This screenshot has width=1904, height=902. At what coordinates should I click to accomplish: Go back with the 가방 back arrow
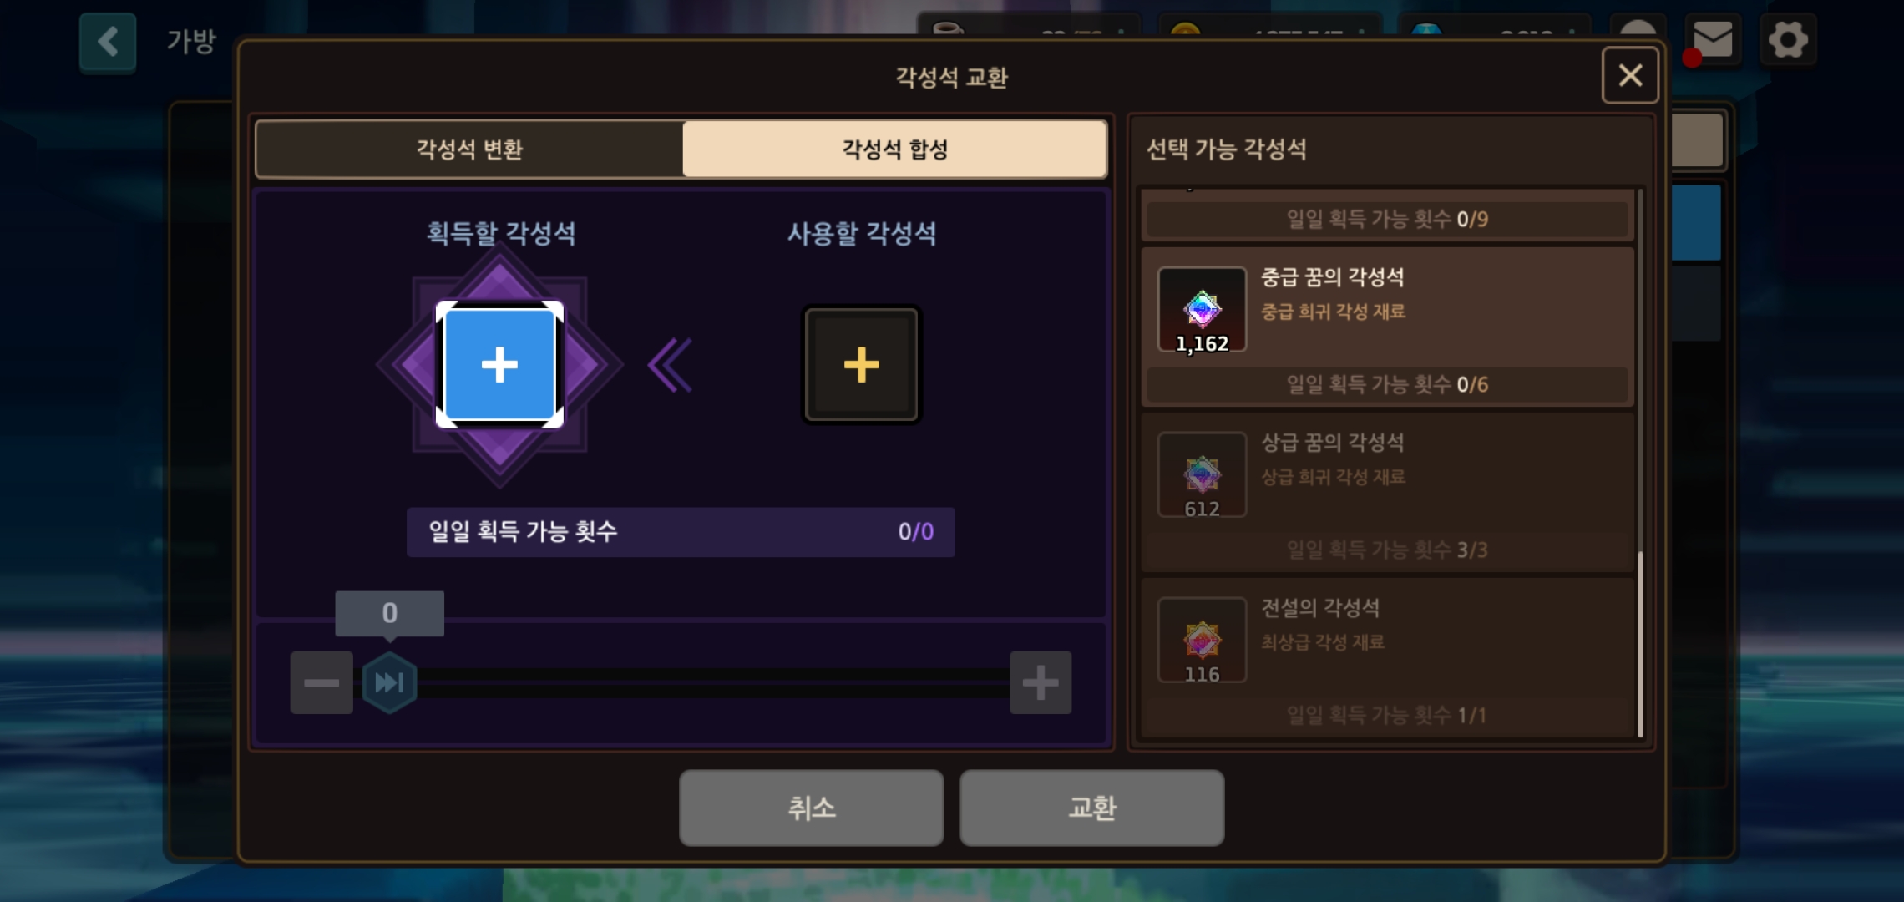click(x=108, y=42)
